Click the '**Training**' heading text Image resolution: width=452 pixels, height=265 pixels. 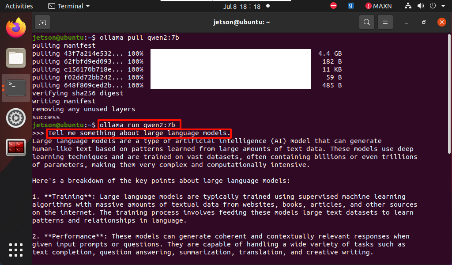point(70,197)
